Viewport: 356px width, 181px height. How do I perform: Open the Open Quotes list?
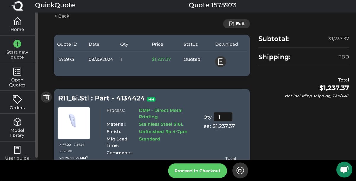click(17, 77)
